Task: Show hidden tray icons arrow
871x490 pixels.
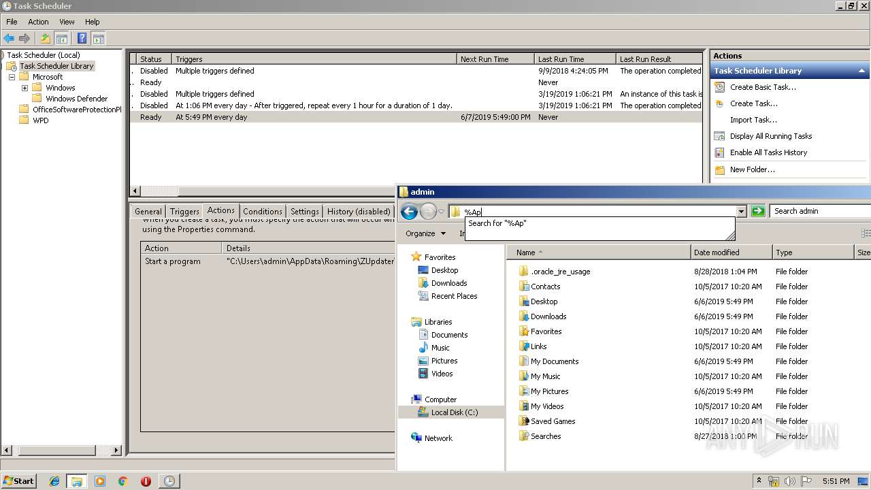Action: [x=759, y=481]
